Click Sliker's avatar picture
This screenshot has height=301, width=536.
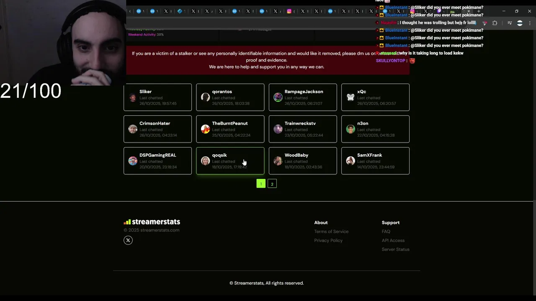(133, 97)
